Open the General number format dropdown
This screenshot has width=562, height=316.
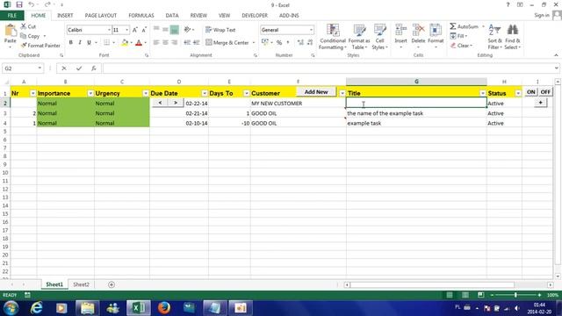pos(311,30)
